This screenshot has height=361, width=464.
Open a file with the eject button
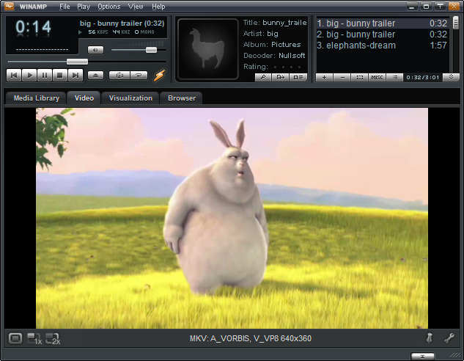(95, 76)
